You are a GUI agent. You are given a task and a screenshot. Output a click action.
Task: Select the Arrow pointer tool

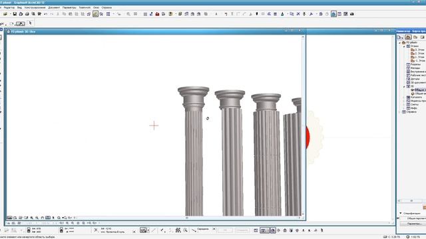(x=31, y=23)
